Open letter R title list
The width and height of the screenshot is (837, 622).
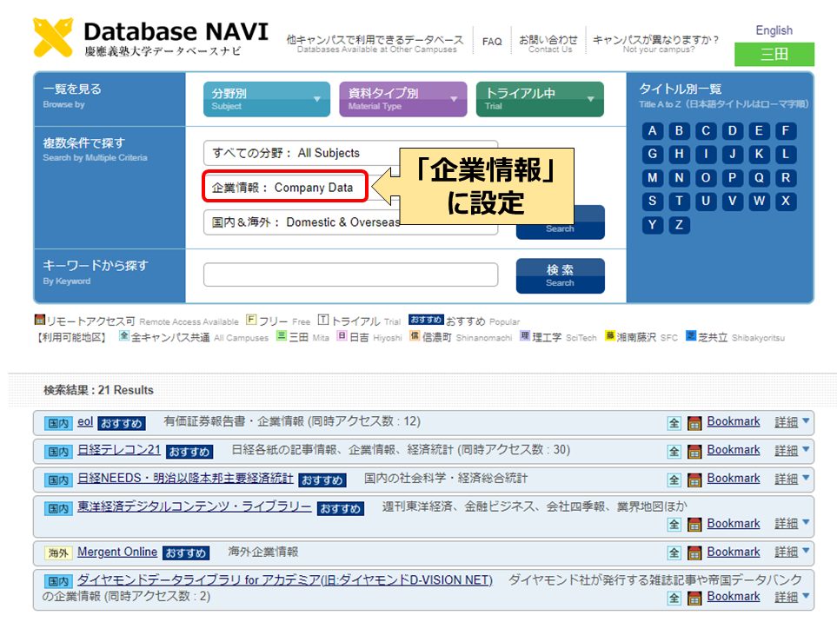pyautogui.click(x=786, y=177)
